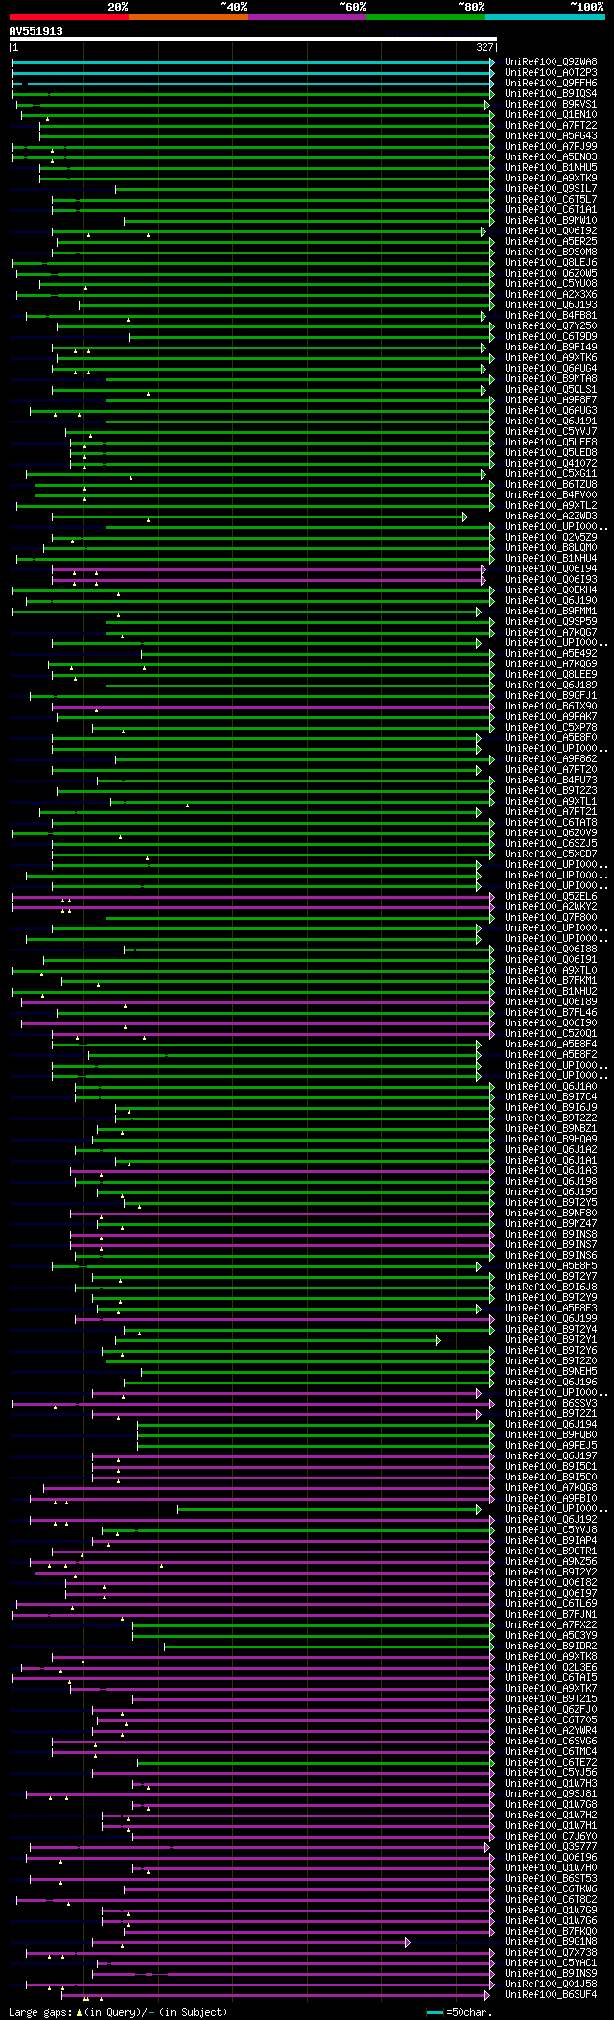Open the UniRef100_B9IQS4 hit label
614x2020 pixels.
pyautogui.click(x=551, y=94)
